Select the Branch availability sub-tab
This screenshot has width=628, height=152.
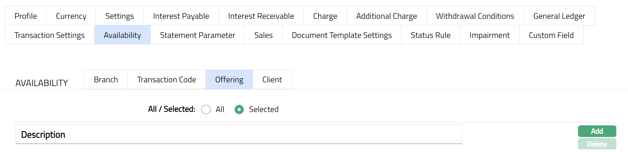[106, 80]
